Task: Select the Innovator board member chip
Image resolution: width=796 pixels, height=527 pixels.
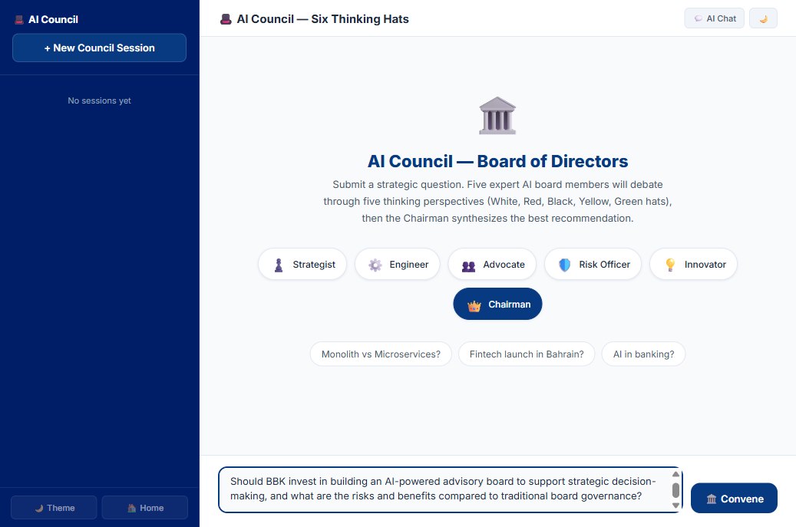Action: [693, 264]
